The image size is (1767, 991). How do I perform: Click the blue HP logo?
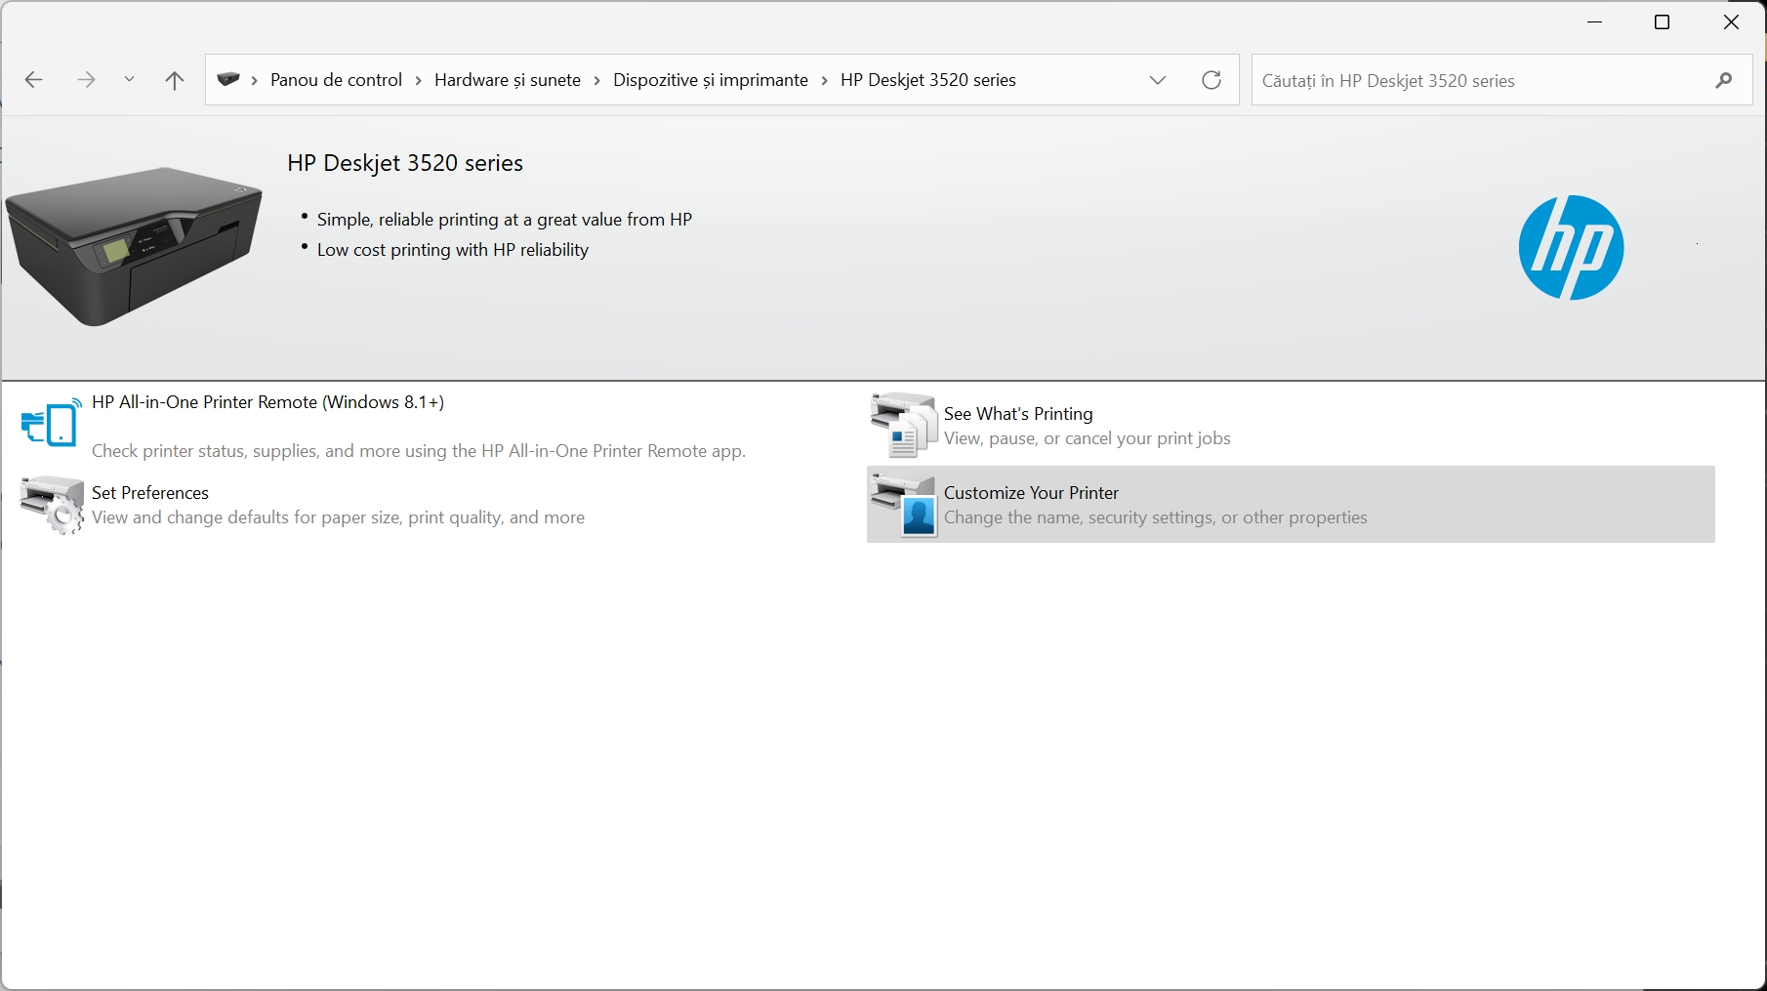point(1571,247)
